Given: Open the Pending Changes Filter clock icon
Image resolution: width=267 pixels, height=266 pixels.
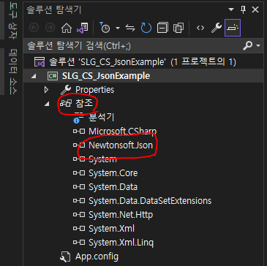Looking at the screenshot, I should click(105, 28).
